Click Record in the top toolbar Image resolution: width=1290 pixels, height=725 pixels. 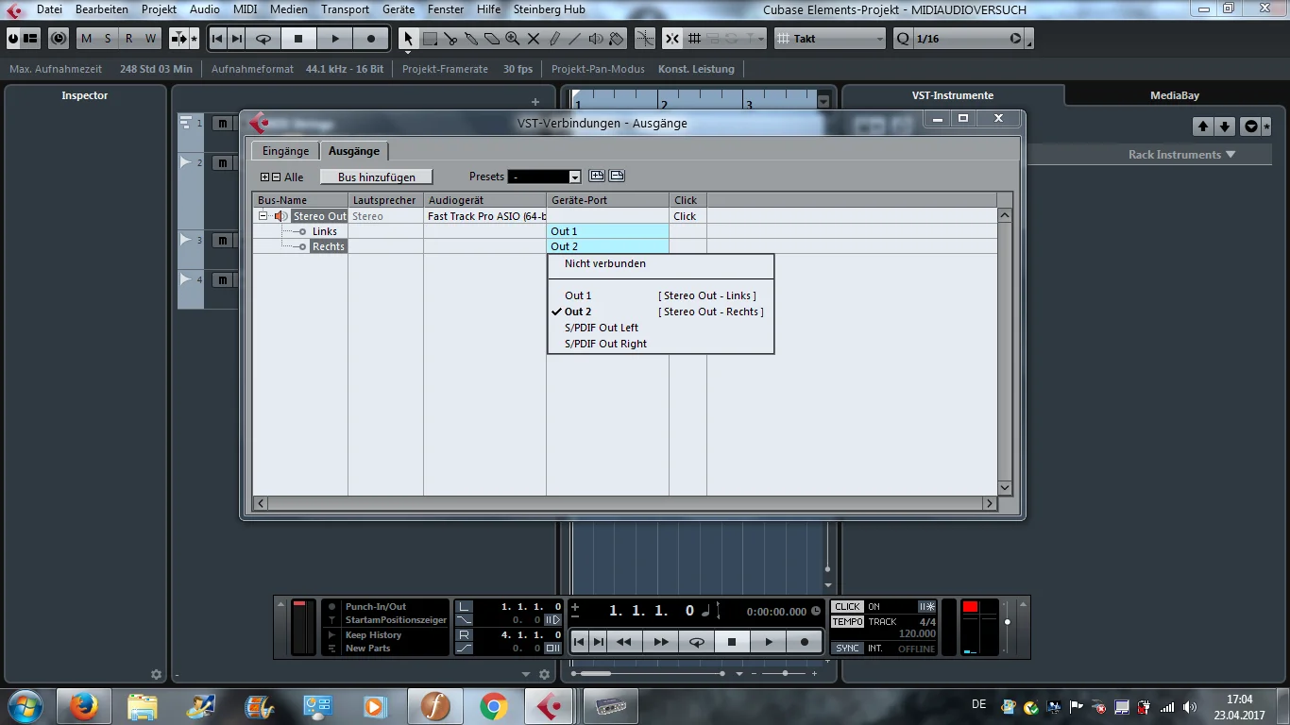tap(371, 39)
